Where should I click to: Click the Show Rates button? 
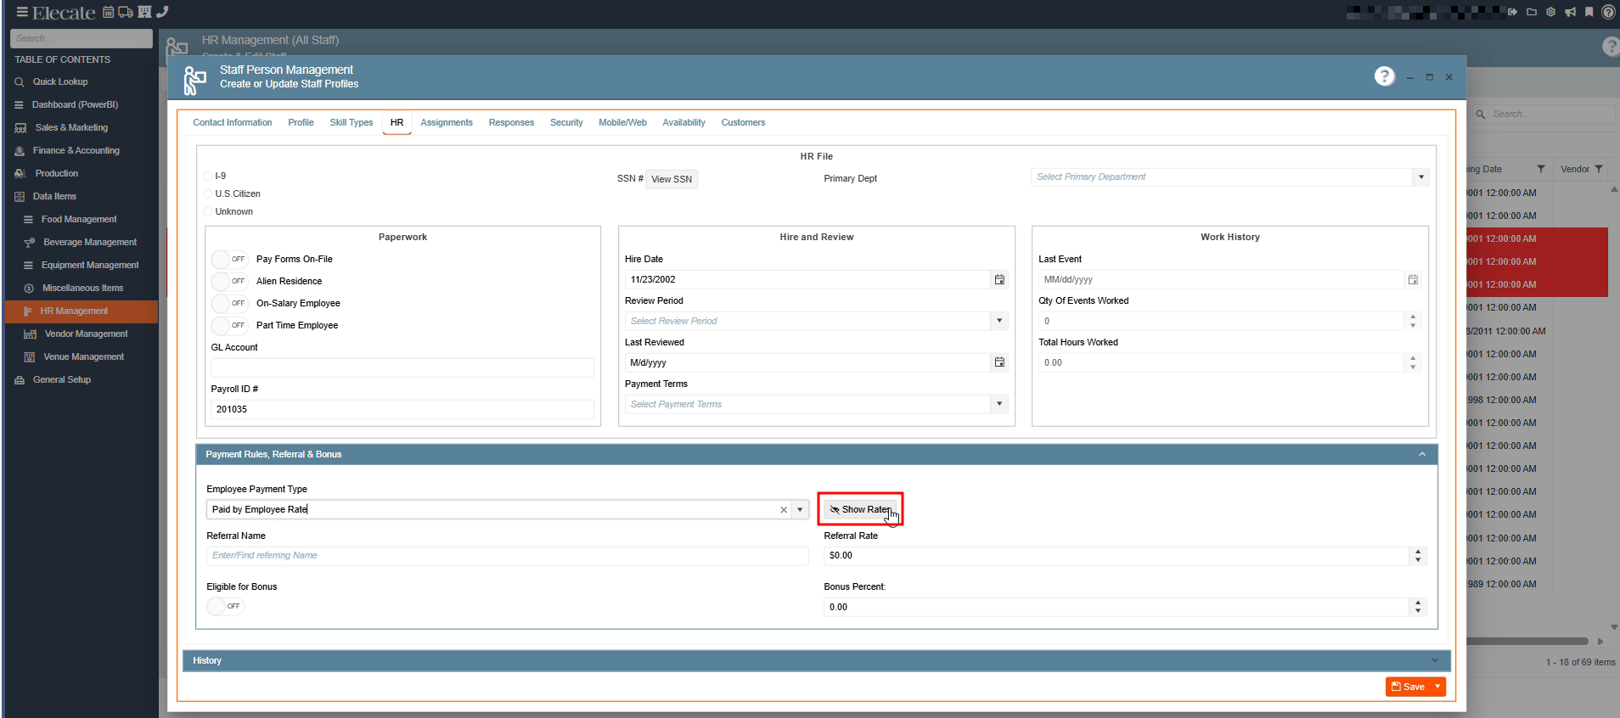(859, 509)
